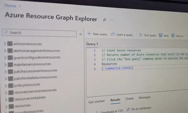Click the Save as disk icon
The image size is (188, 113).
click(x=173, y=35)
